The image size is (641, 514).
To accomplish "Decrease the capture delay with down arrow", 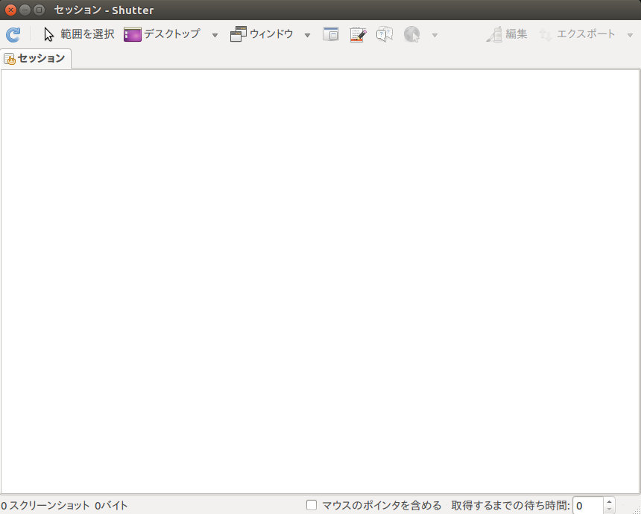I will point(609,510).
